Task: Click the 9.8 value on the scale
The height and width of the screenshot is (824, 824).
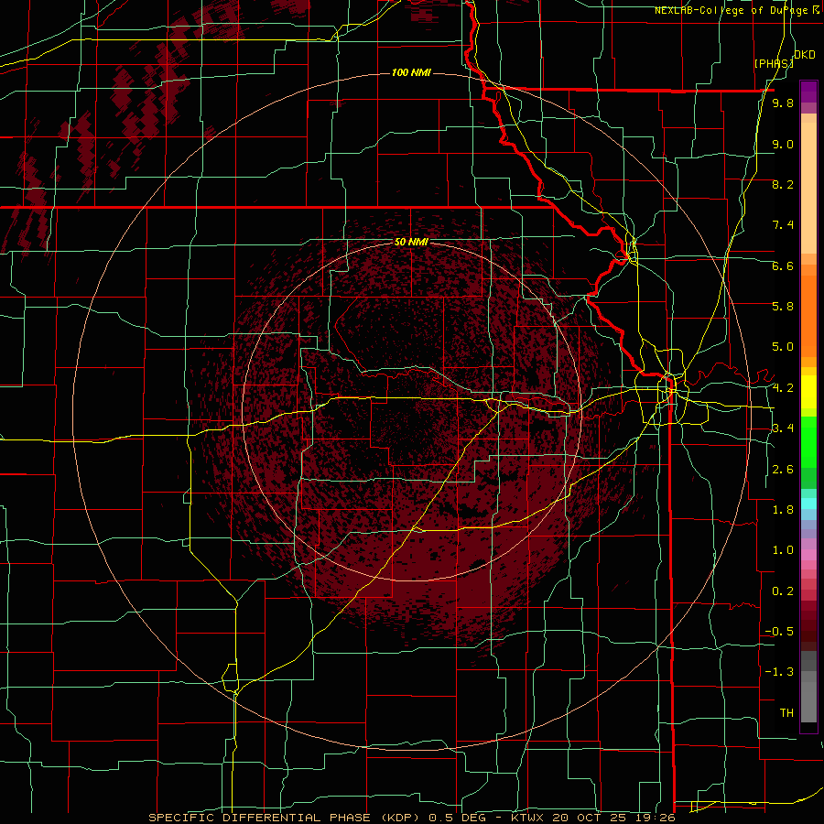Action: pos(783,103)
